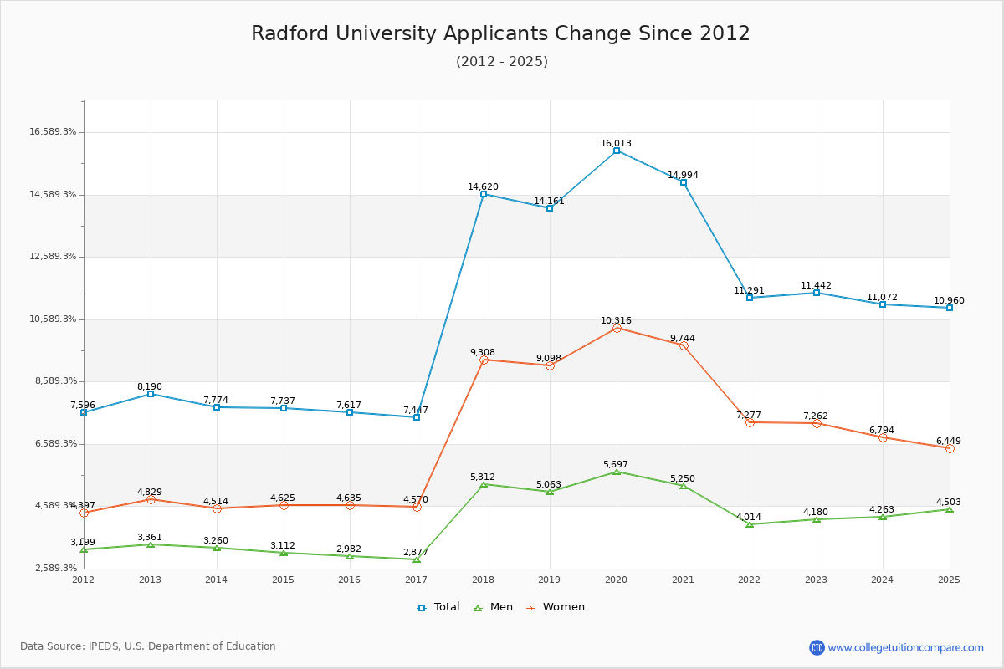The height and width of the screenshot is (669, 1004).
Task: Click the Men triangle marker labeled 3,199
Action: click(84, 549)
